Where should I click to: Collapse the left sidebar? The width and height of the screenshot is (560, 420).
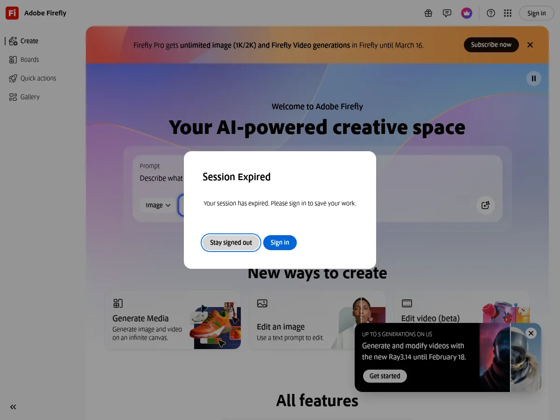point(13,406)
